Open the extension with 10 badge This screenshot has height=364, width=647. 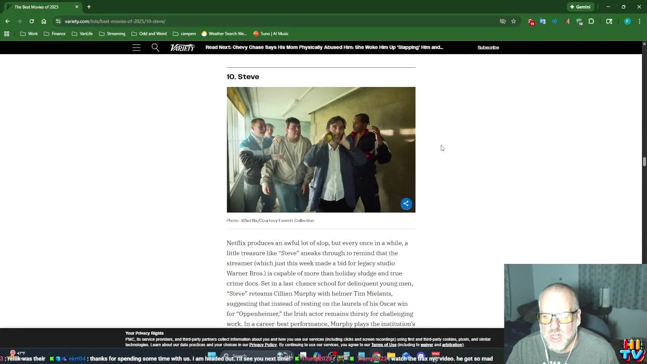[579, 22]
